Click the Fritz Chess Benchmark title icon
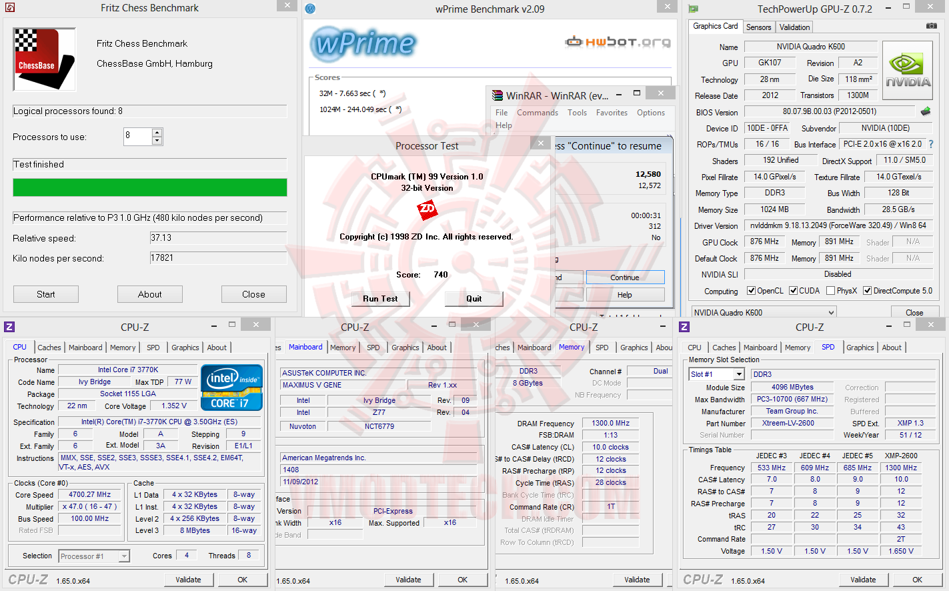The width and height of the screenshot is (949, 591). pyautogui.click(x=9, y=8)
